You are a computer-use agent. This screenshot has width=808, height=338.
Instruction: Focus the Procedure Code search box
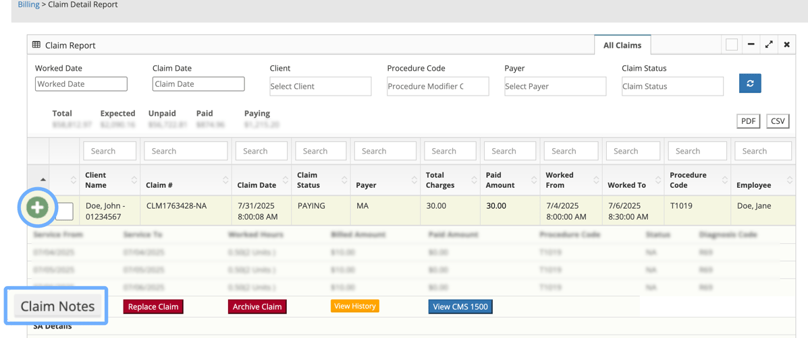coord(697,151)
